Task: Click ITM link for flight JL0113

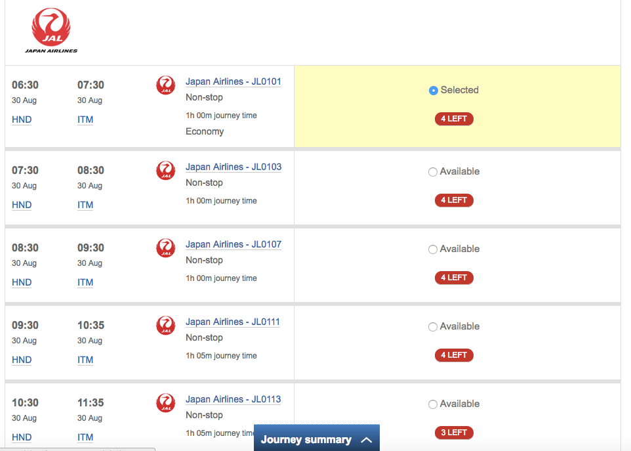Action: (85, 437)
